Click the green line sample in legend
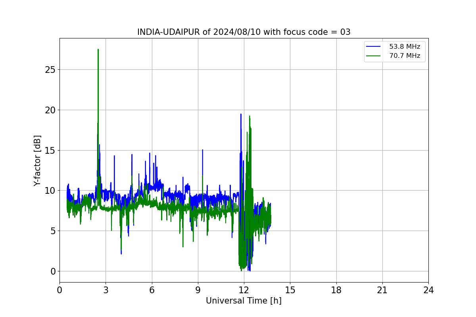This screenshot has width=476, height=317. 373,56
